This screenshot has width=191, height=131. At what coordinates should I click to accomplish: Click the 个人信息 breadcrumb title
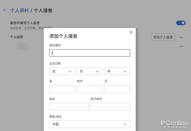[x=43, y=11]
